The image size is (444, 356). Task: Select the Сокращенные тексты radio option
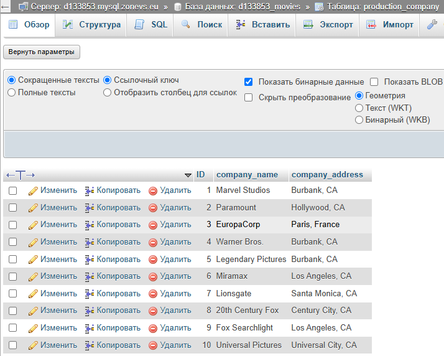[11, 80]
